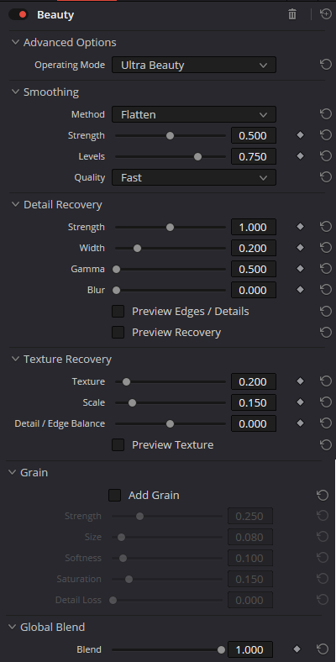Viewport: 336px width, 662px height.
Task: Click the Global Blend slider handle
Action: (x=221, y=649)
